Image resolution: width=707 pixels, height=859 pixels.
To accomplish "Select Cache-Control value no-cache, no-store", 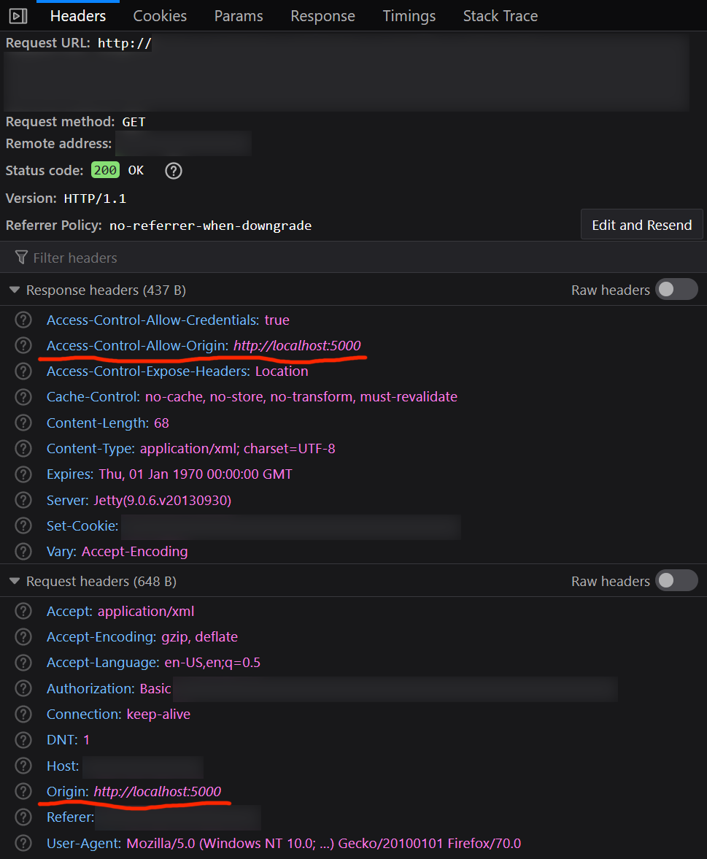I will point(206,396).
